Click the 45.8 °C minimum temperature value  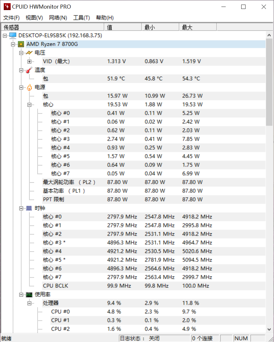(x=154, y=79)
